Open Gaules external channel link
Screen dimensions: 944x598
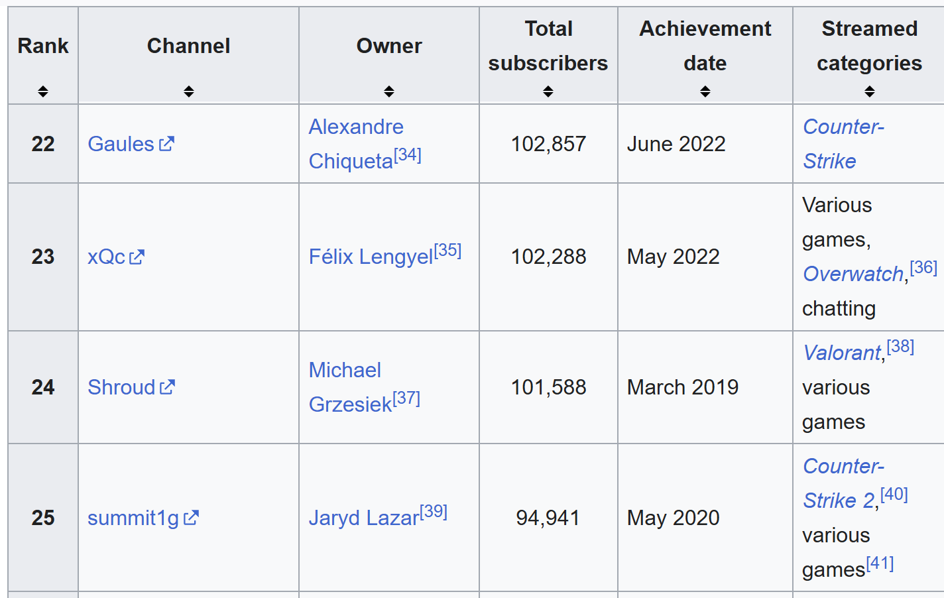pos(131,144)
